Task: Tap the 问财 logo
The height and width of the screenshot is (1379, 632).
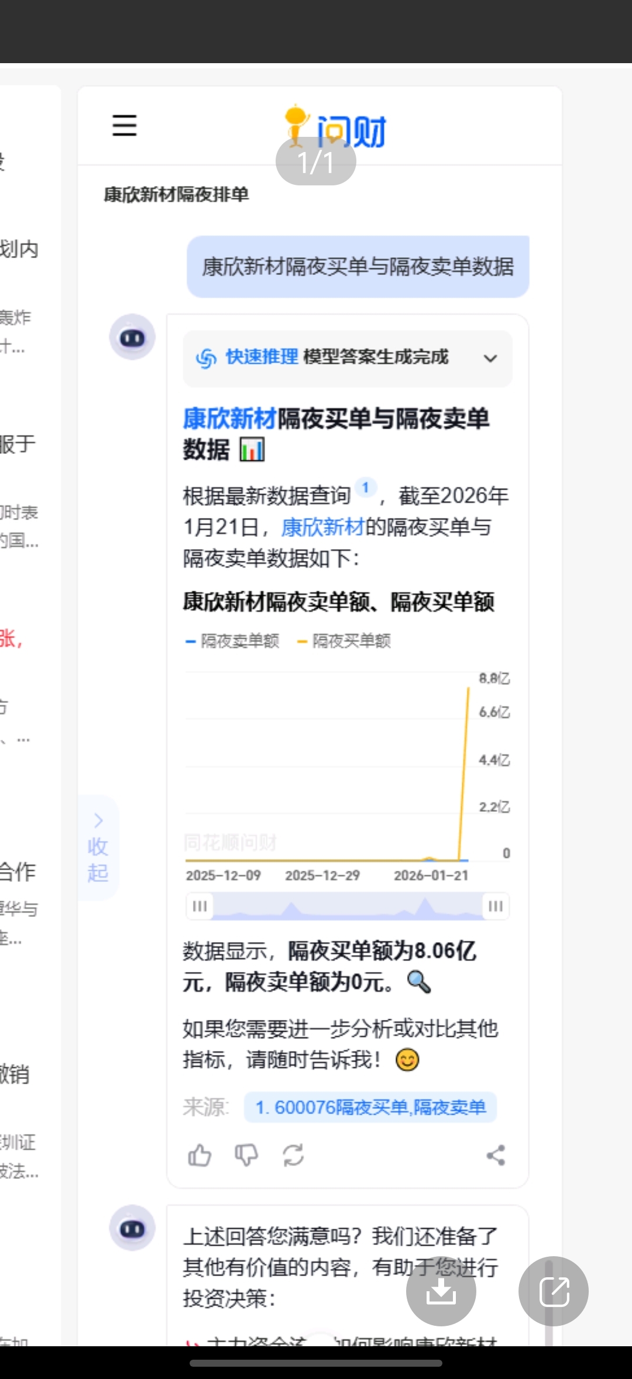Action: click(x=335, y=126)
